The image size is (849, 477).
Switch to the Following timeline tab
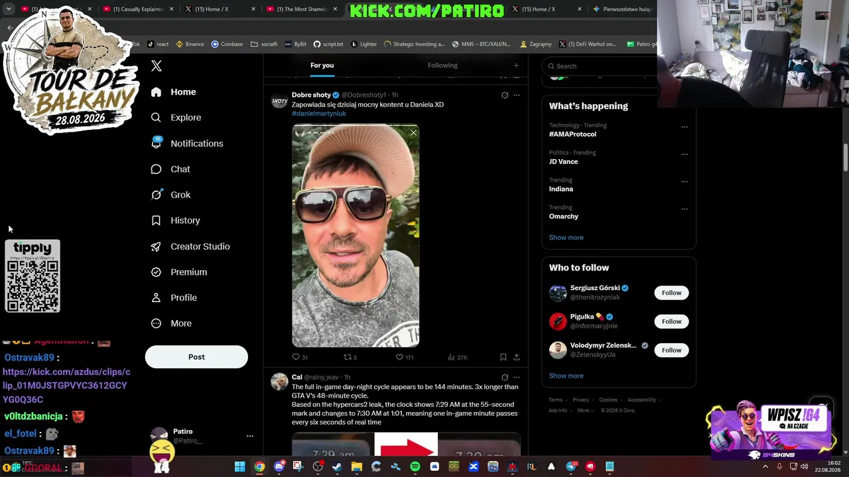pyautogui.click(x=442, y=65)
